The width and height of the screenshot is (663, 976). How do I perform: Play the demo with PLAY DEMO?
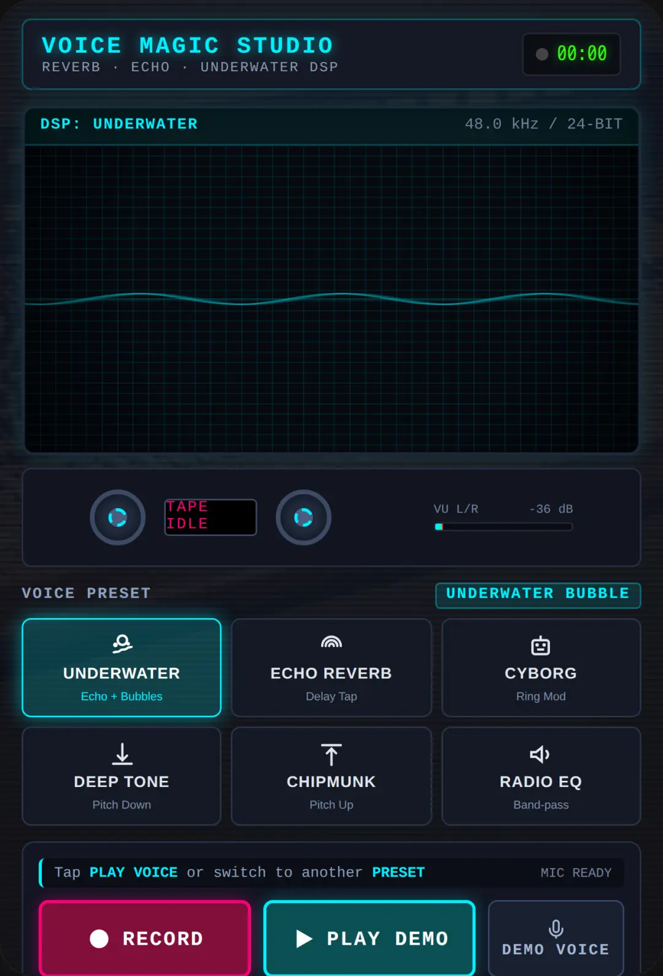point(370,938)
